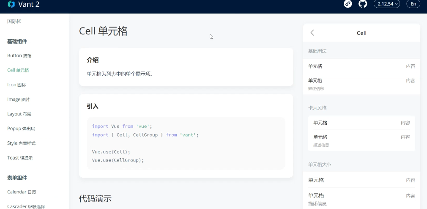
Task: Select Cell 单元格 in the sidebar
Action: pos(18,70)
